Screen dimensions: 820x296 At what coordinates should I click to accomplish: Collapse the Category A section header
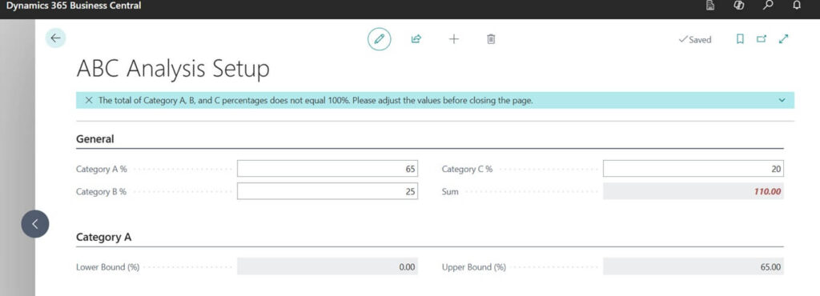[103, 237]
